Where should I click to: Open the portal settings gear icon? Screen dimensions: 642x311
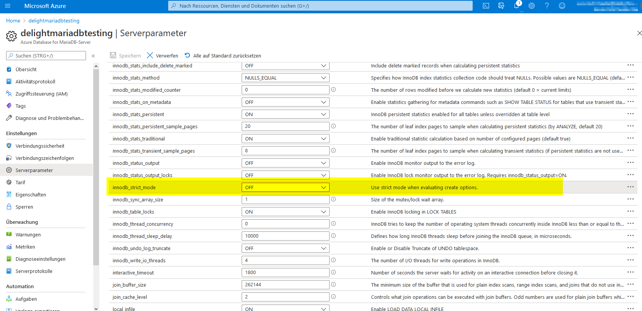point(532,6)
